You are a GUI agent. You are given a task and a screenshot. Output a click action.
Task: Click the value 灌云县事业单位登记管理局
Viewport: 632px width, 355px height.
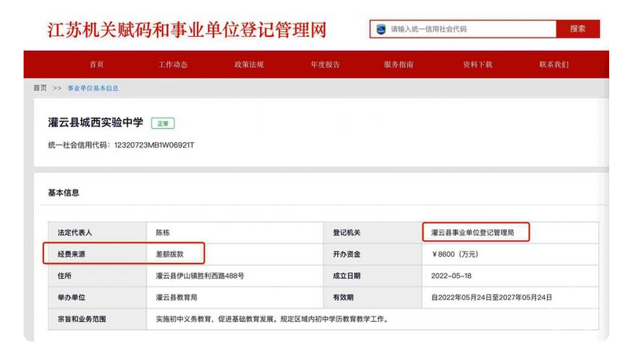point(472,232)
